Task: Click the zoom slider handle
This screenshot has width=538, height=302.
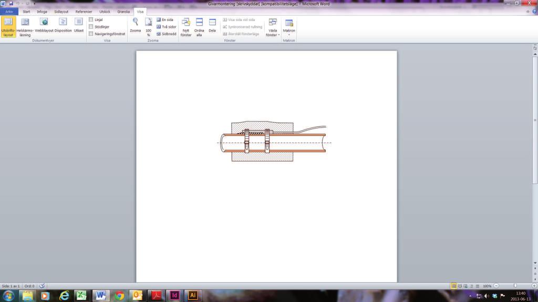Action: pos(515,286)
